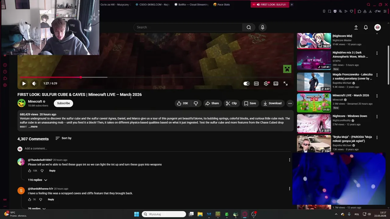Dislike the video

(196, 103)
